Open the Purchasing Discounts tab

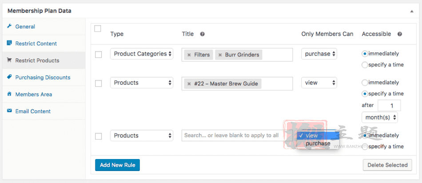[44, 77]
